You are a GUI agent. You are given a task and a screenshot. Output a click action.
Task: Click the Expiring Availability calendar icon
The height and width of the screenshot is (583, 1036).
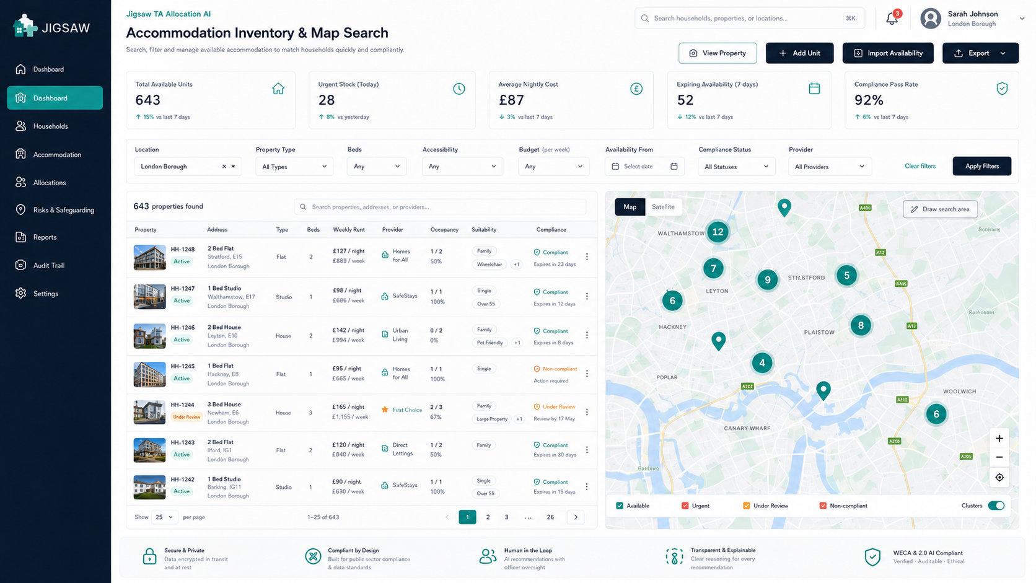pyautogui.click(x=814, y=89)
